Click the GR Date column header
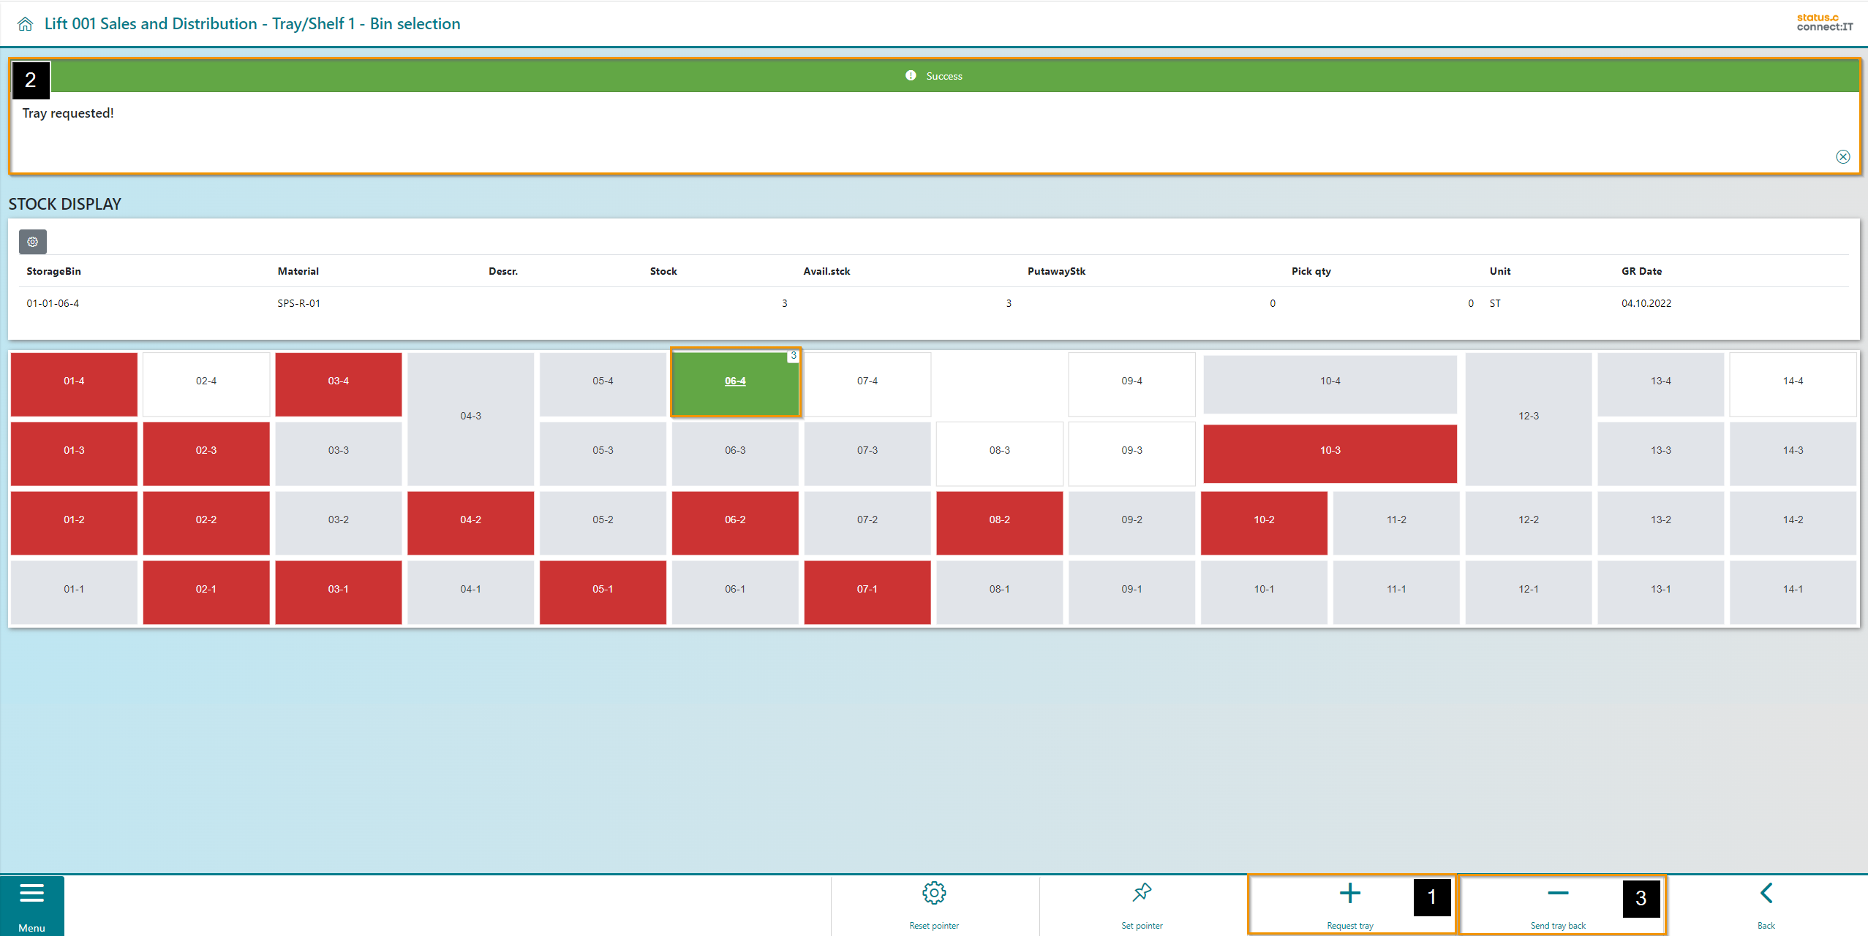 pyautogui.click(x=1641, y=271)
